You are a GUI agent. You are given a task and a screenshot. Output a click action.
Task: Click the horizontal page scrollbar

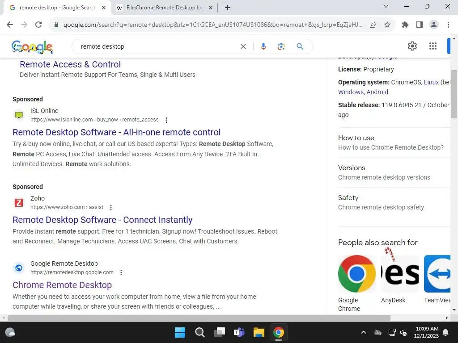tap(199, 318)
